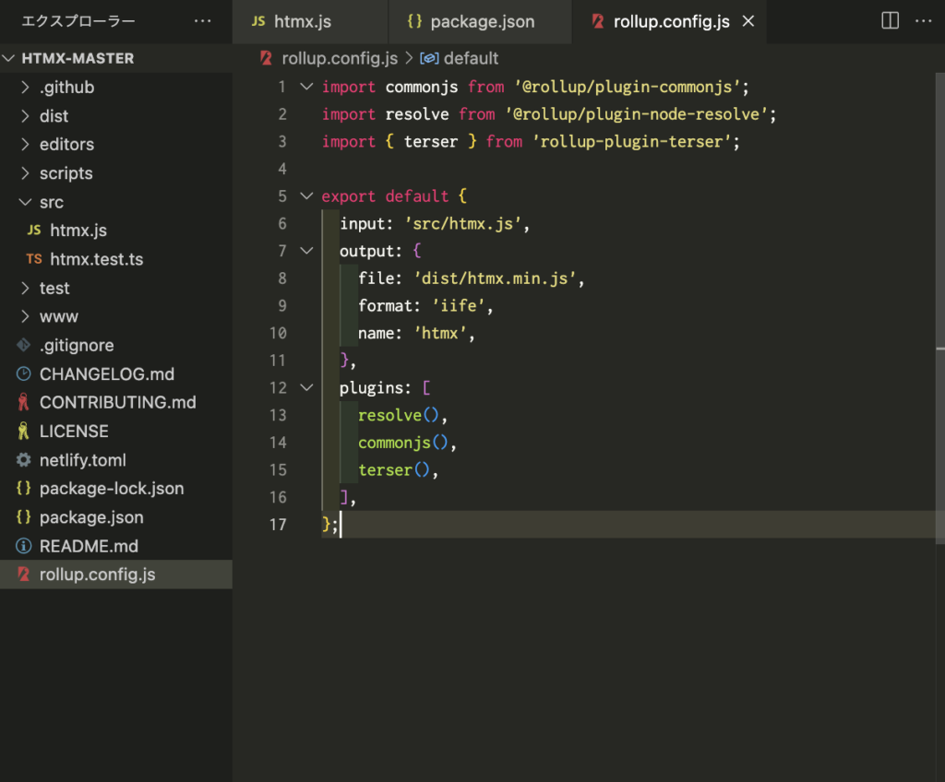Click rollup.config.js in the breadcrumb path

coord(338,58)
